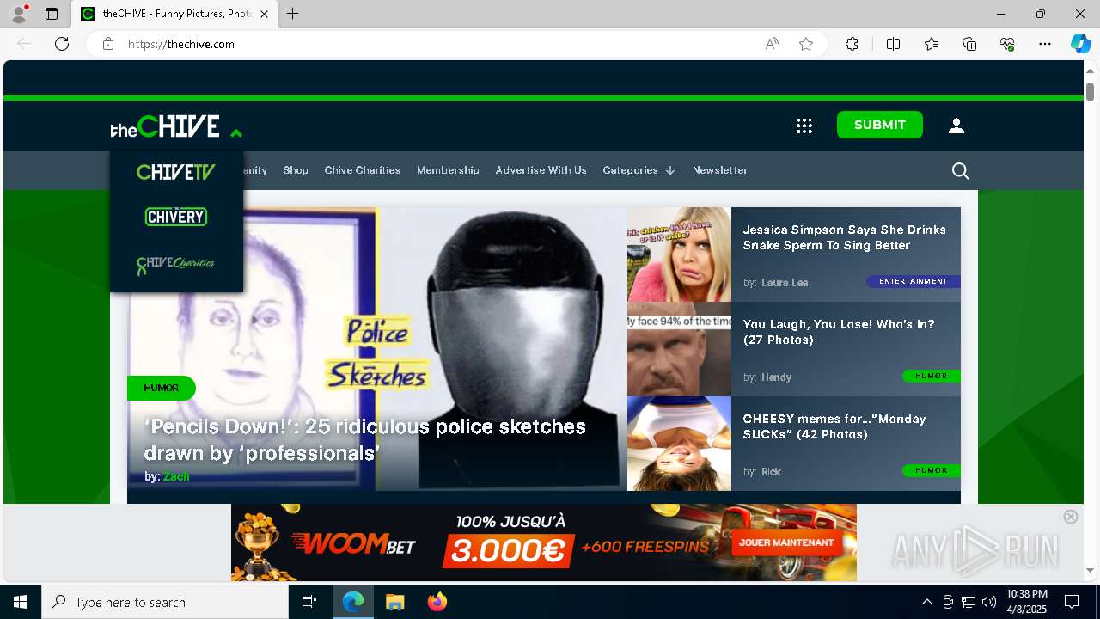
Task: Click the HUMOR badge on featured article
Action: coord(162,388)
